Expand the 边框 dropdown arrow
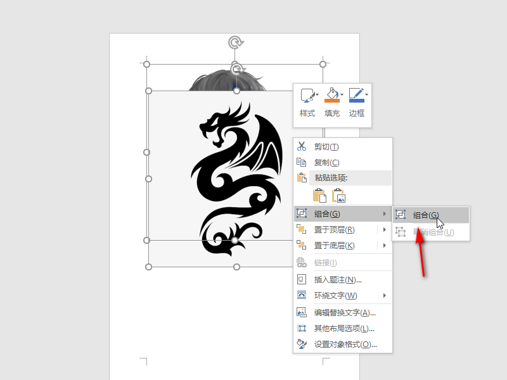The height and width of the screenshot is (380, 507). tap(366, 94)
